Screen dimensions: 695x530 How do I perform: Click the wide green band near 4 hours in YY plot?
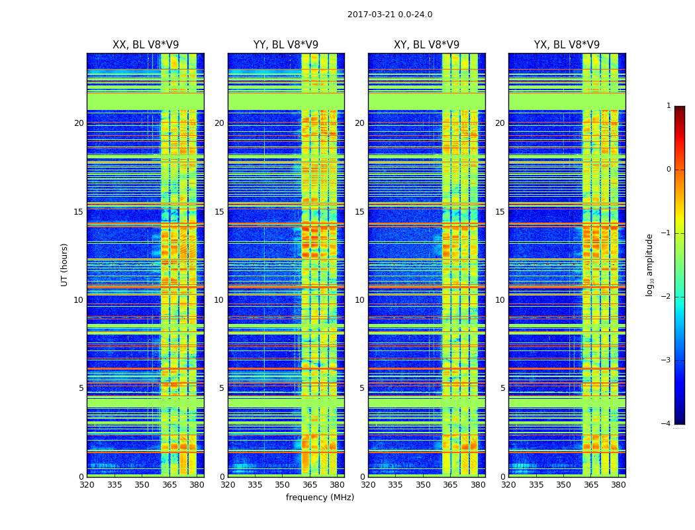click(x=286, y=402)
